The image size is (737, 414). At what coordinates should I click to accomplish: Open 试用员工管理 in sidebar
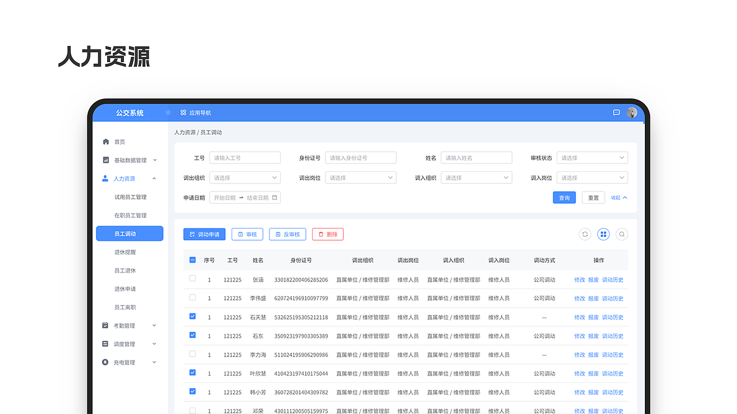pyautogui.click(x=130, y=197)
